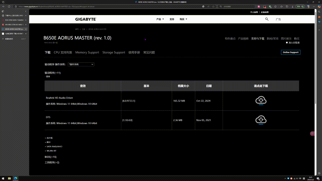Open the 产品 menu in the header
This screenshot has width=322, height=181.
coord(160,19)
